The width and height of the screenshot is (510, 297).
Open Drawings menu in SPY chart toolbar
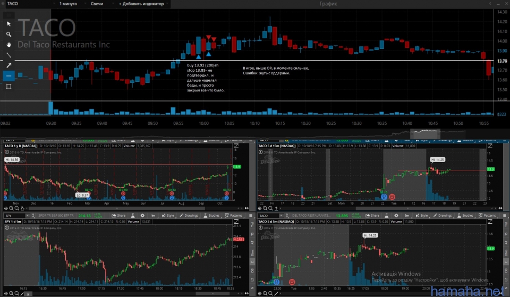(x=189, y=215)
